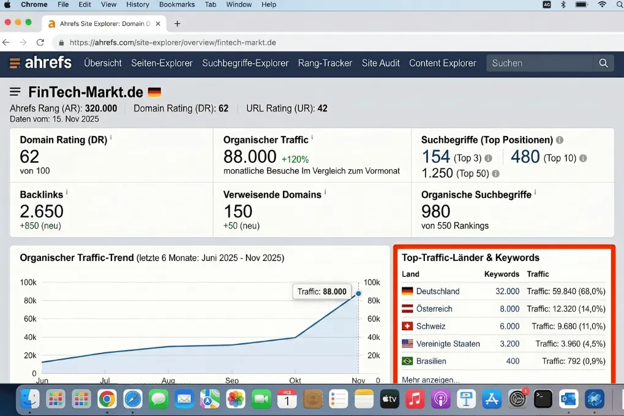This screenshot has width=624, height=416.
Task: Click the info icon next to Domain Rating (DR)
Action: [x=111, y=137]
